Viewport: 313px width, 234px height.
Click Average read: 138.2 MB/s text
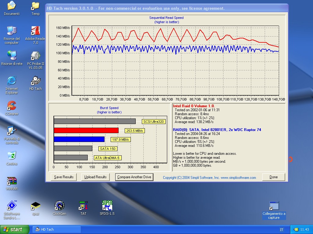194,122
